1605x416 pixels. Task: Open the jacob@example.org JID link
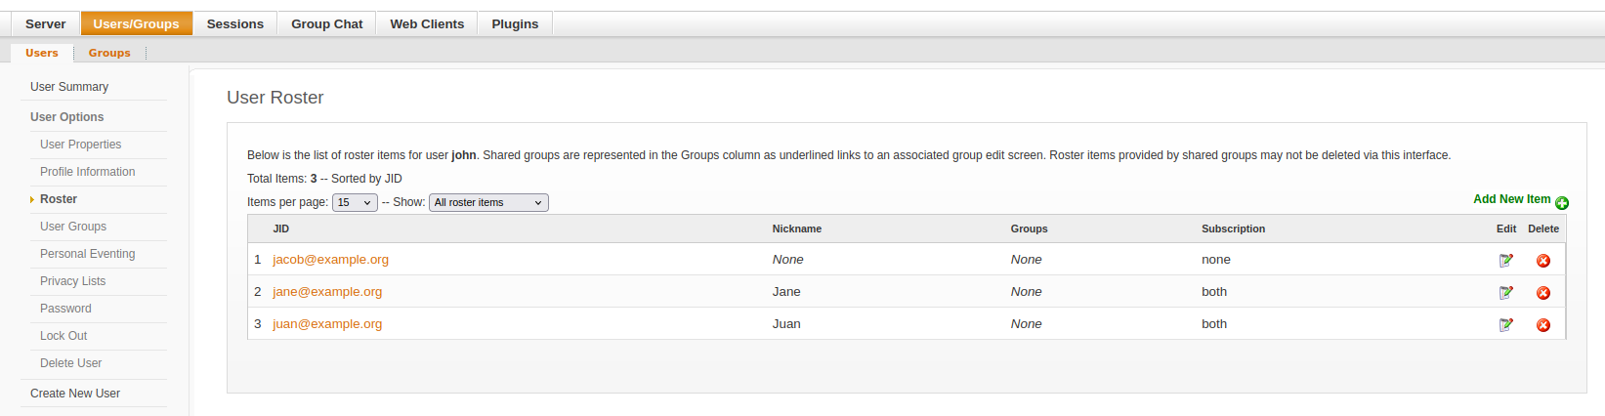click(x=330, y=260)
